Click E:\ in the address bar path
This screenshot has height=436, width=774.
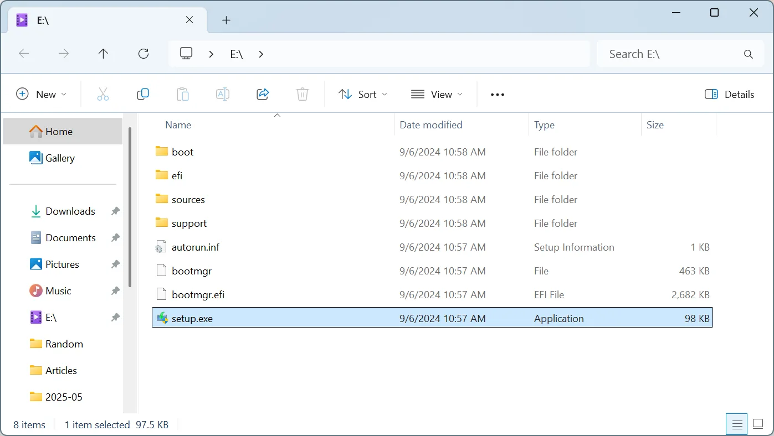tap(237, 54)
